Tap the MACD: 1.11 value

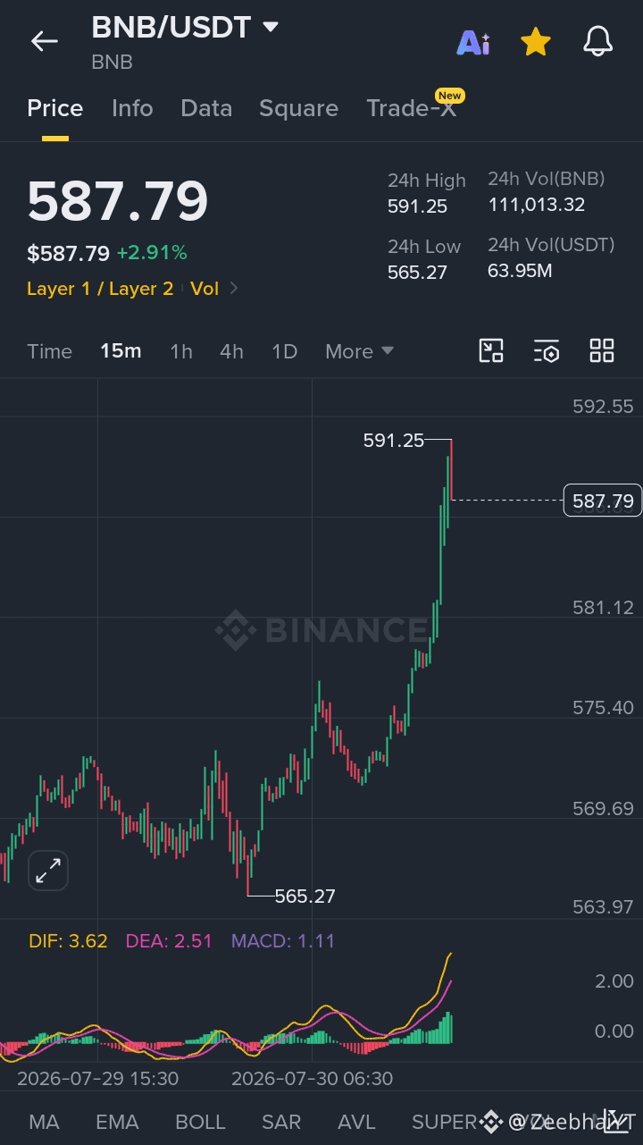click(x=283, y=940)
